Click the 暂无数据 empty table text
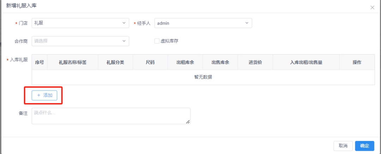The width and height of the screenshot is (381, 154). [203, 78]
